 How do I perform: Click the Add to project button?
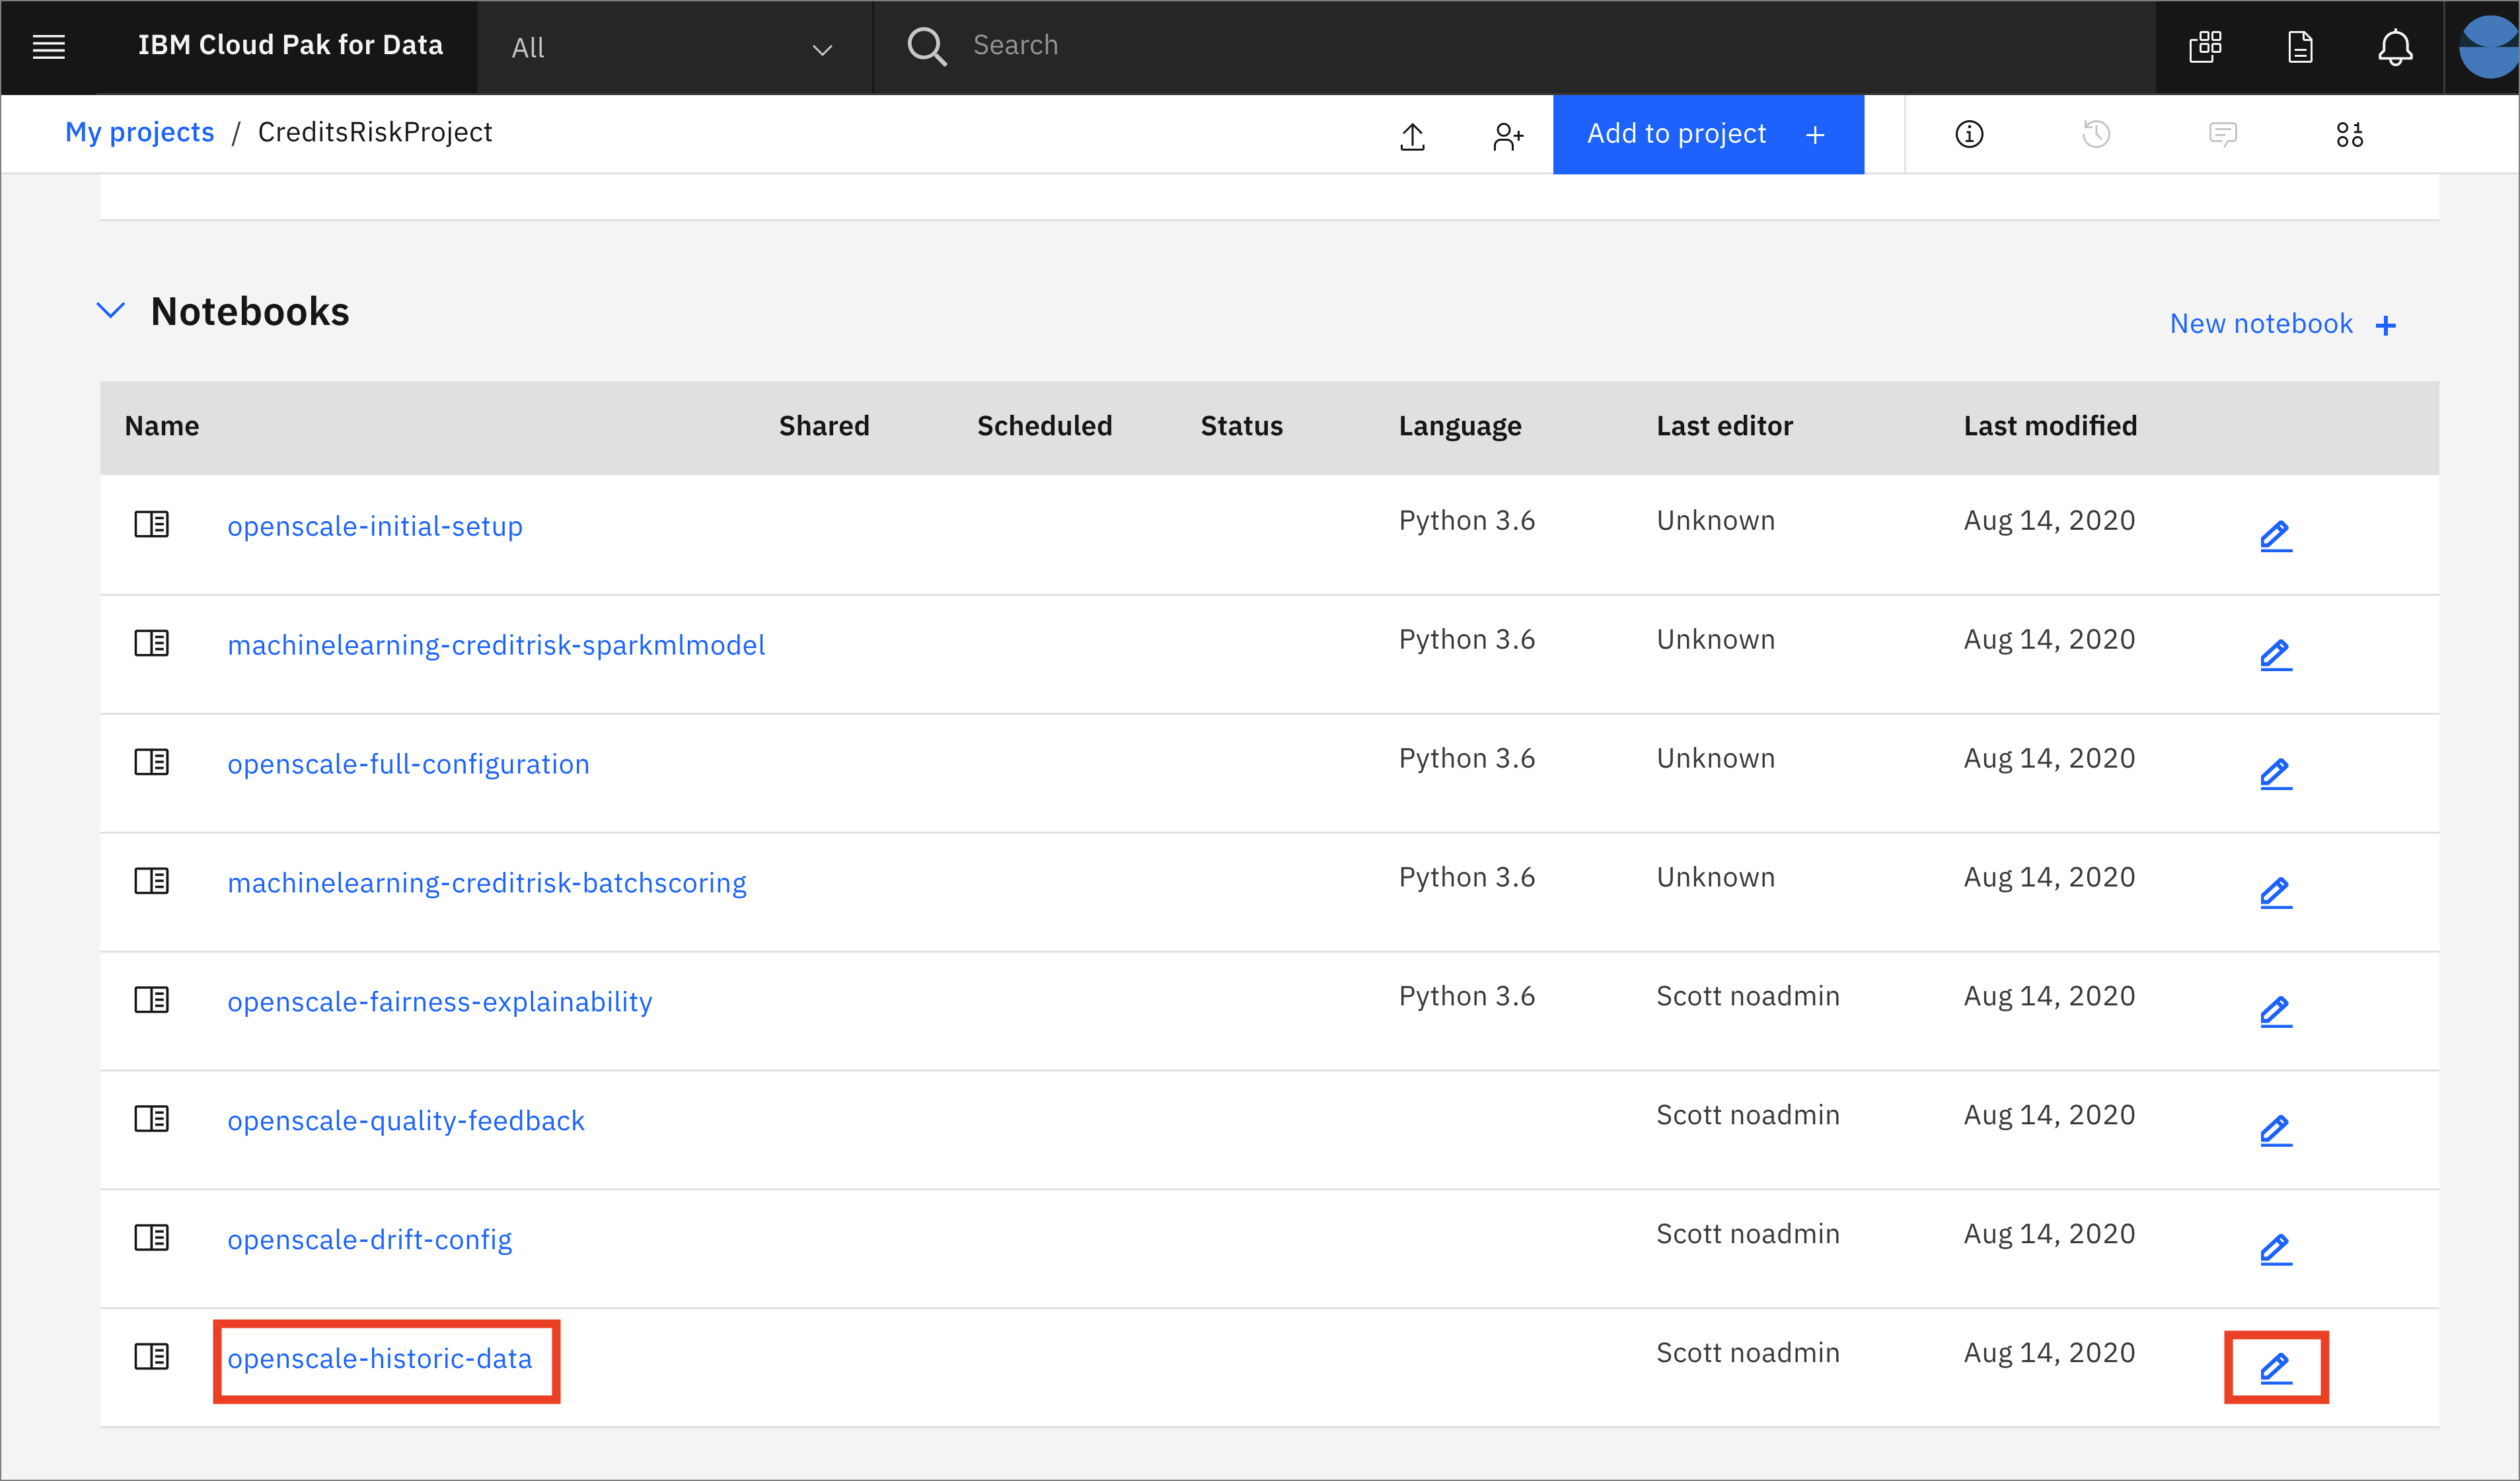(1707, 134)
